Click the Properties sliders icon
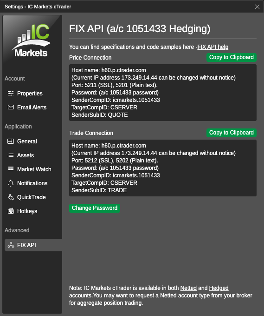Image resolution: width=264 pixels, height=316 pixels. pyautogui.click(x=11, y=93)
